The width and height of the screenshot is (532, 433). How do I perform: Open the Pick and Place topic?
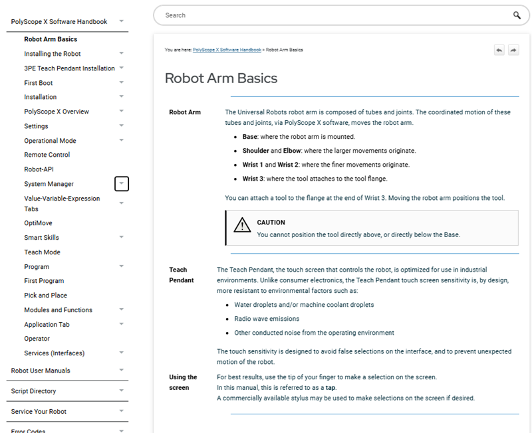45,295
